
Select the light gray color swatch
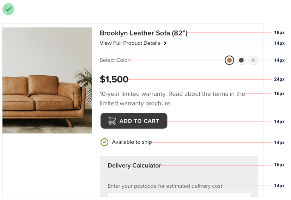point(253,60)
